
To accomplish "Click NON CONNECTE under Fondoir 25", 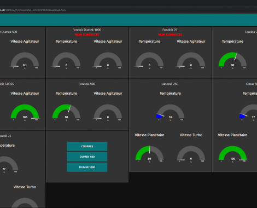I will [170, 34].
